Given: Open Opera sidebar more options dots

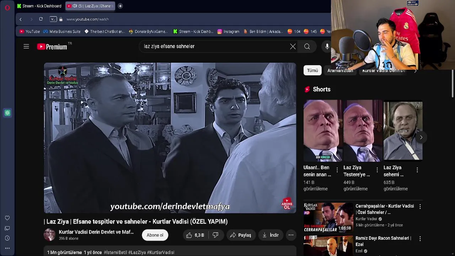Looking at the screenshot, I should pos(7,248).
